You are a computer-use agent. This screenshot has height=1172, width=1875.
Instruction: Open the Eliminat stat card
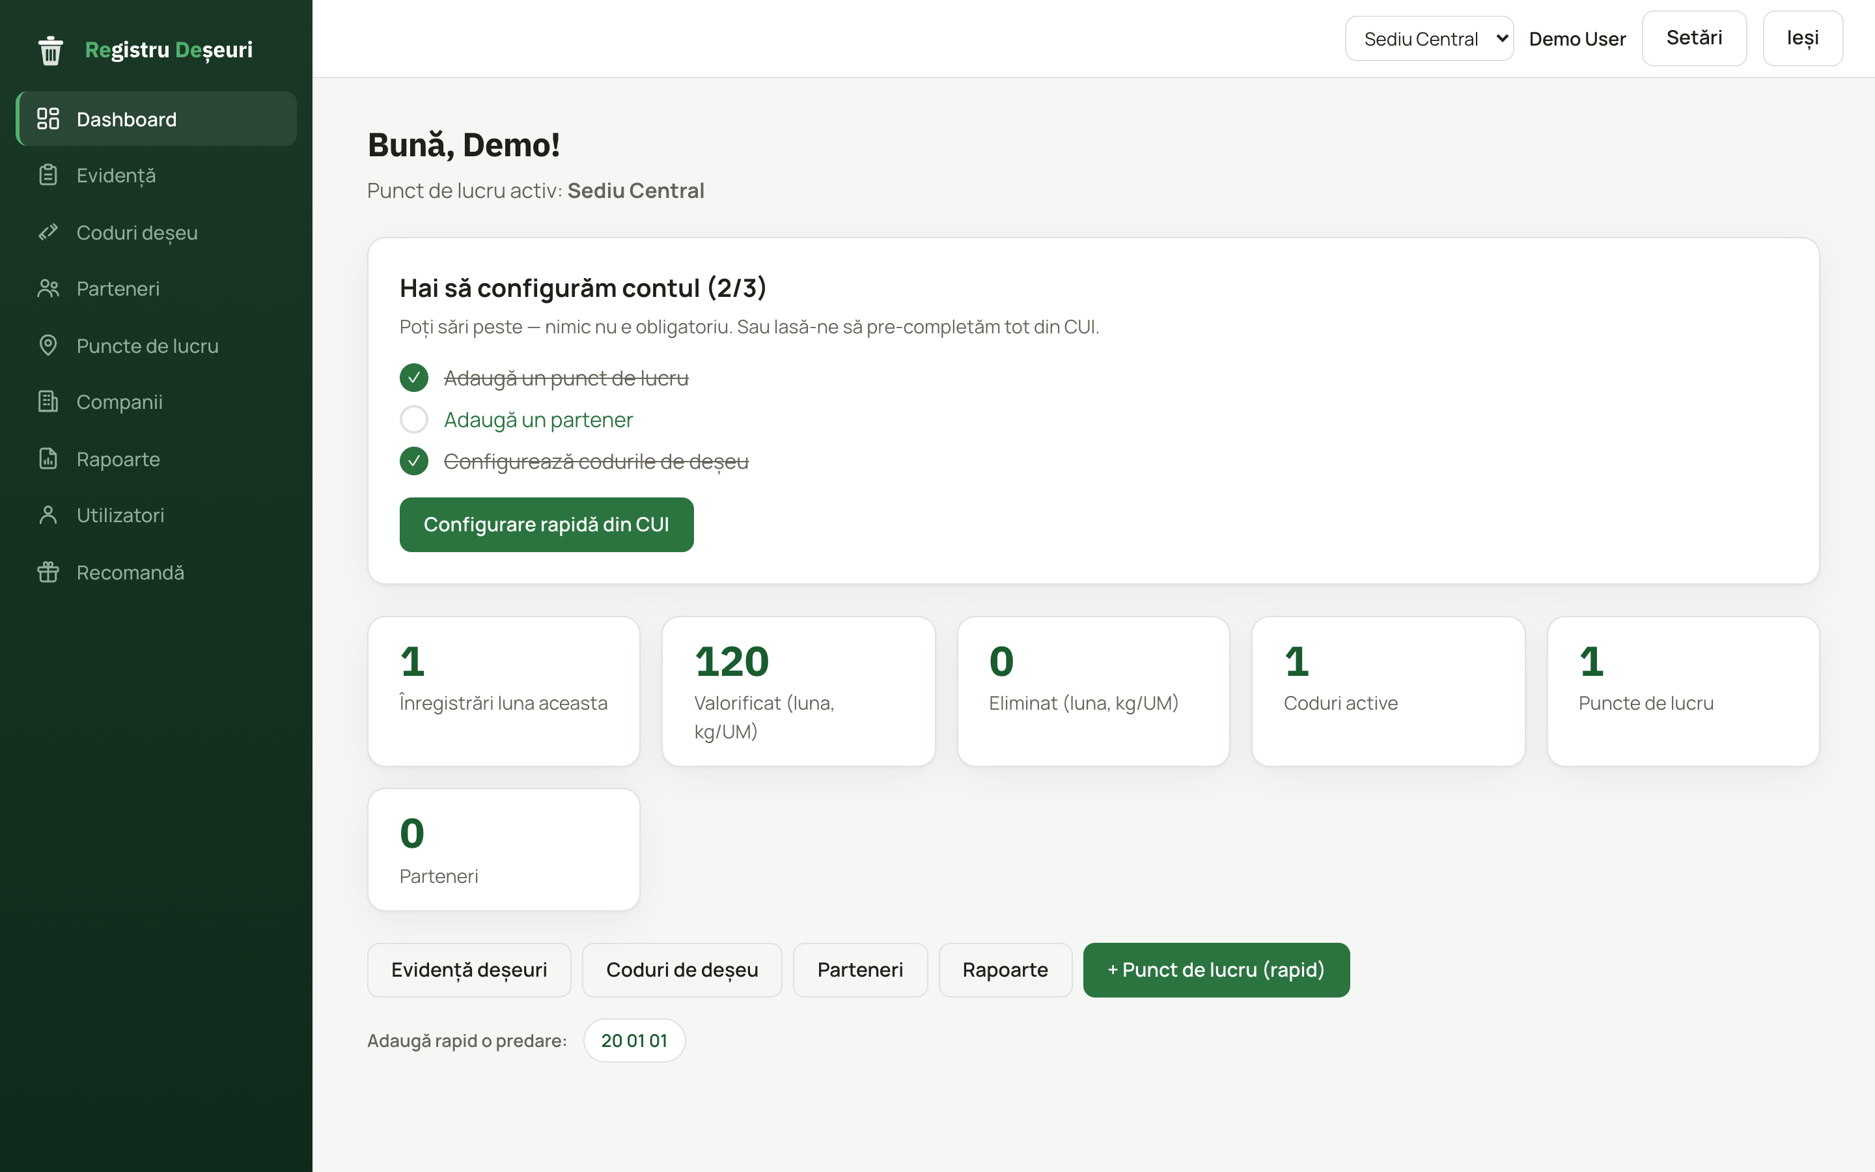tap(1093, 691)
